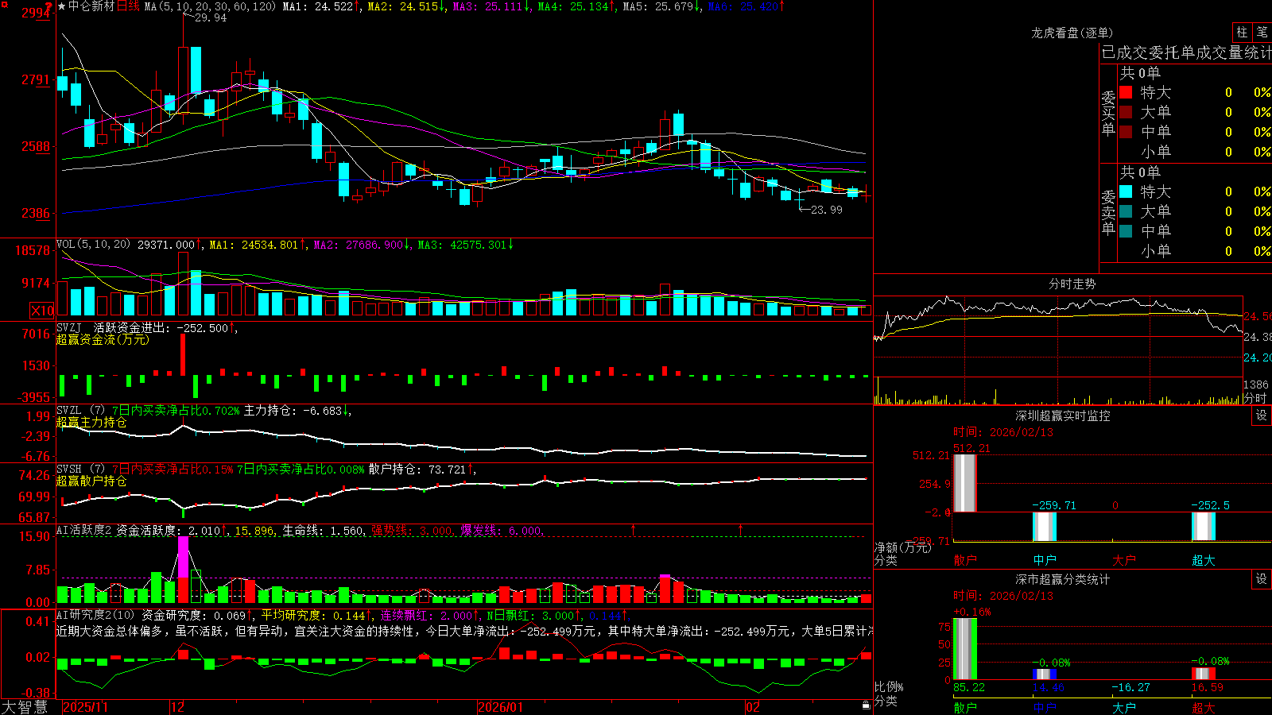The image size is (1272, 715).
Task: Click the 时间: 2026/02/13 in 实时监控 panel
Action: (1003, 432)
